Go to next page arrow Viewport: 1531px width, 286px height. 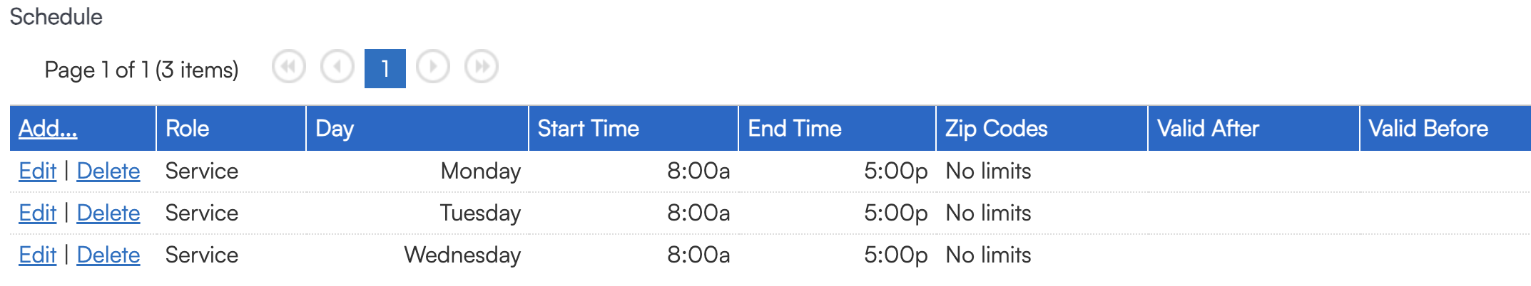pyautogui.click(x=433, y=68)
